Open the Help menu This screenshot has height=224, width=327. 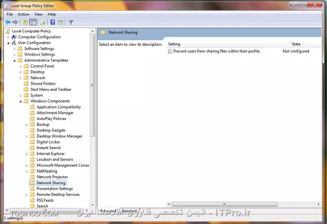52,14
